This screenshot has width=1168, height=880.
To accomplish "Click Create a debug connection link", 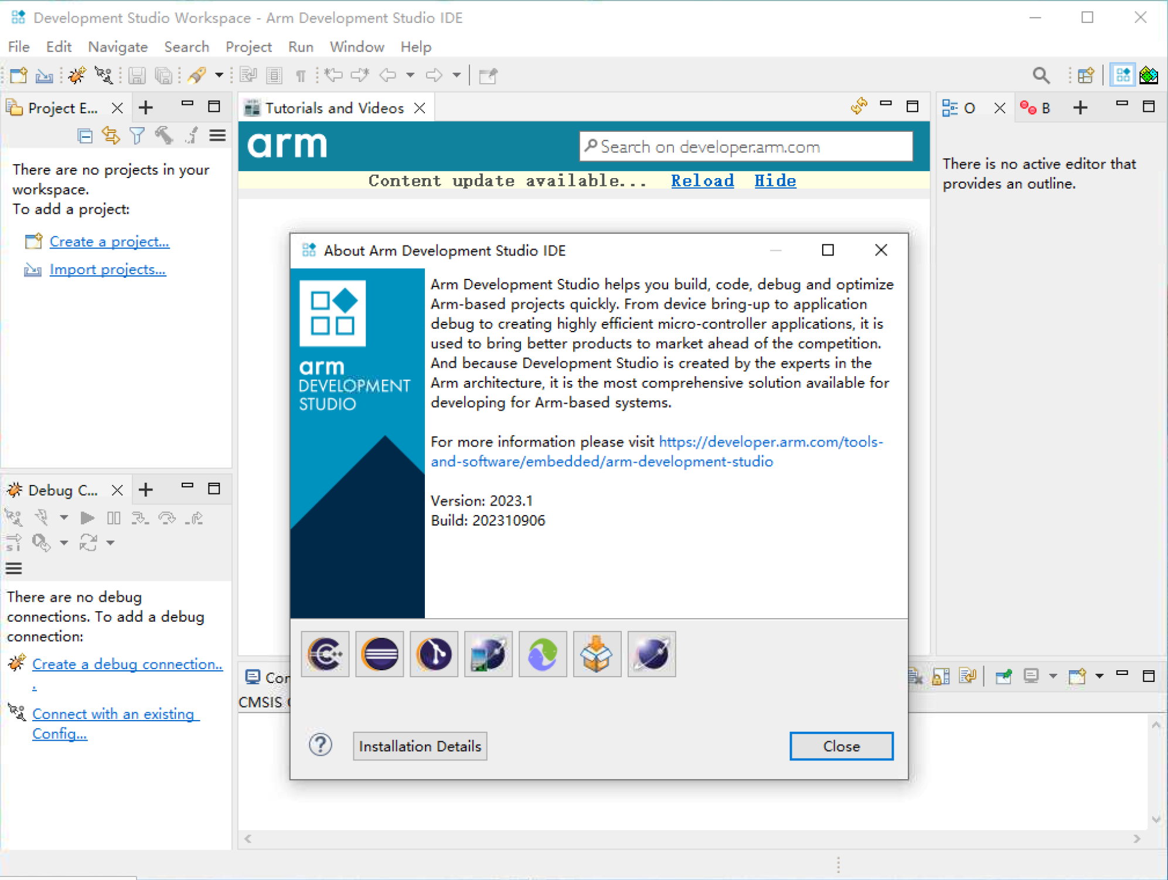I will pyautogui.click(x=127, y=664).
